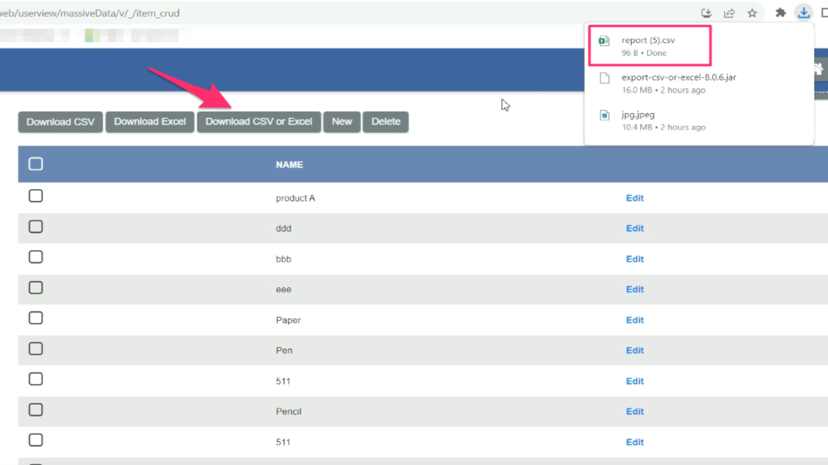Toggle the select-all checkbox in header

click(x=36, y=164)
